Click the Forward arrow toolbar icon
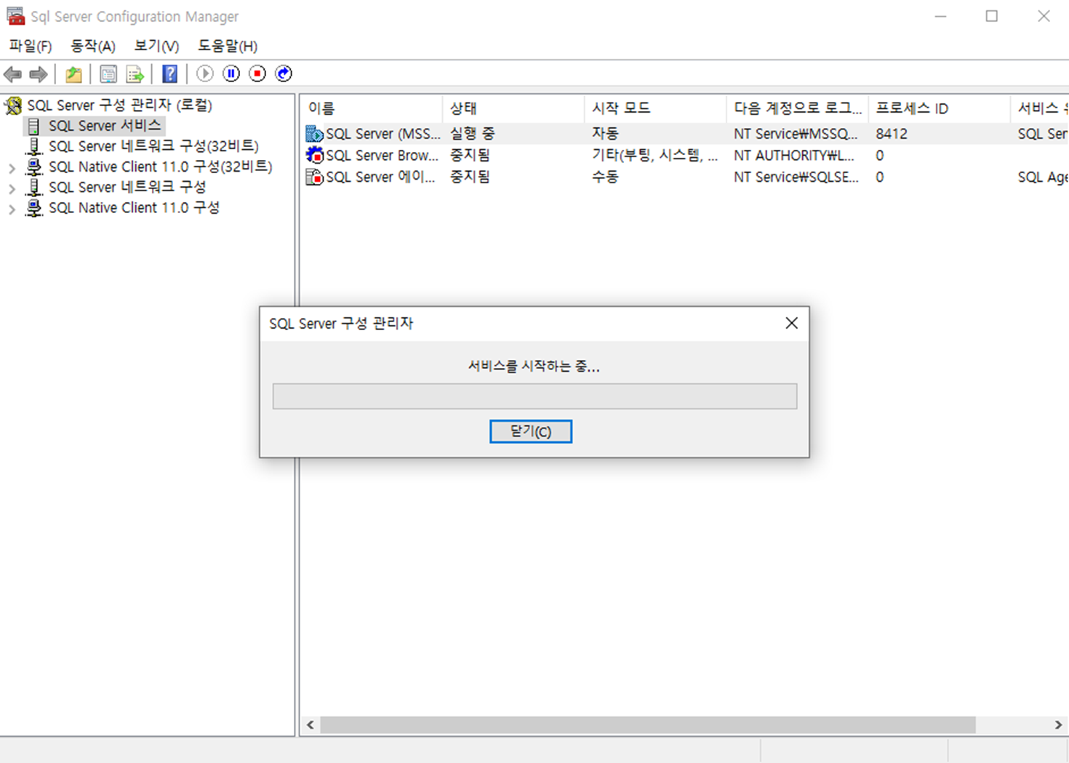 point(39,73)
